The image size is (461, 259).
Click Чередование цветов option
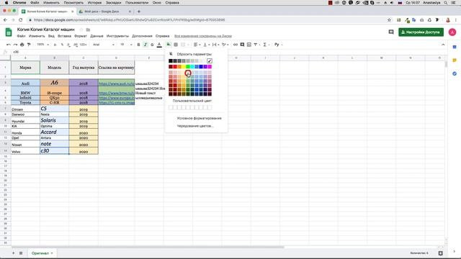pyautogui.click(x=195, y=126)
